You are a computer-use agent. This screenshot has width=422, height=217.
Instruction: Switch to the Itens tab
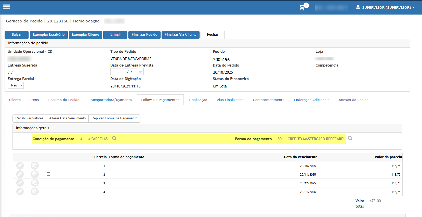click(x=34, y=100)
